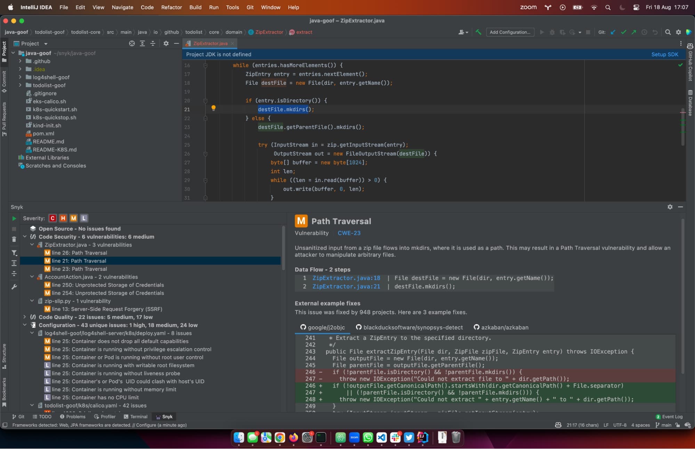The image size is (695, 449).
Task: Open CWE-23 link
Action: (349, 233)
